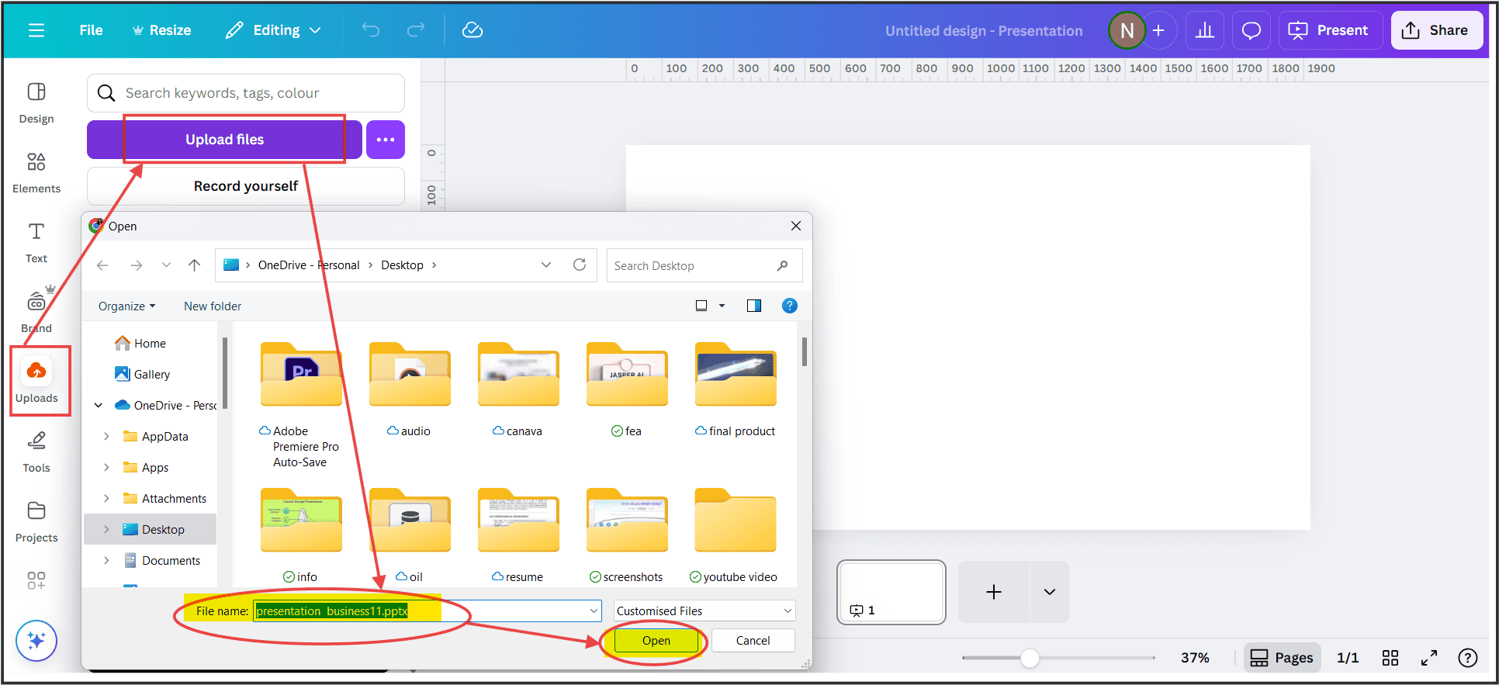Toggle the preview pane in file dialog
Screen dimensions: 1499x685
coord(753,306)
